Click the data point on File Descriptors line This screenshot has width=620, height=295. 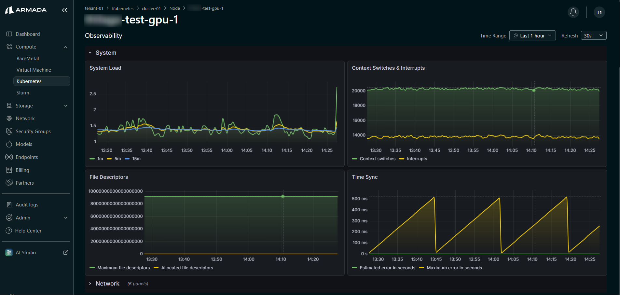point(283,196)
